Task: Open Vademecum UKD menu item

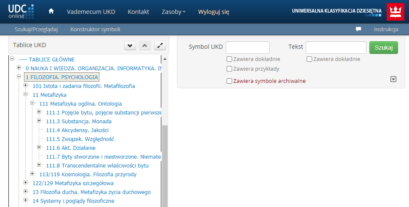Action: pyautogui.click(x=91, y=12)
